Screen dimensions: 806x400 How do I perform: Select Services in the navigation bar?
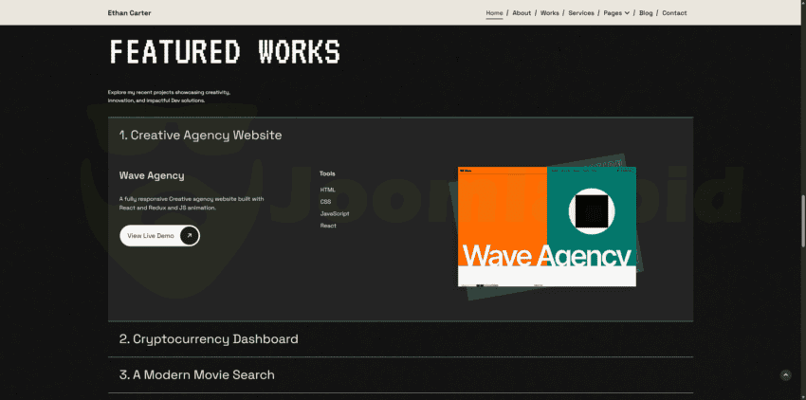tap(581, 13)
